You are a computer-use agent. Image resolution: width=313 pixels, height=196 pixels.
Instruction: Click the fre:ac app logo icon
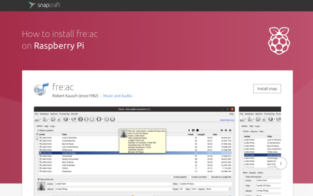click(41, 89)
